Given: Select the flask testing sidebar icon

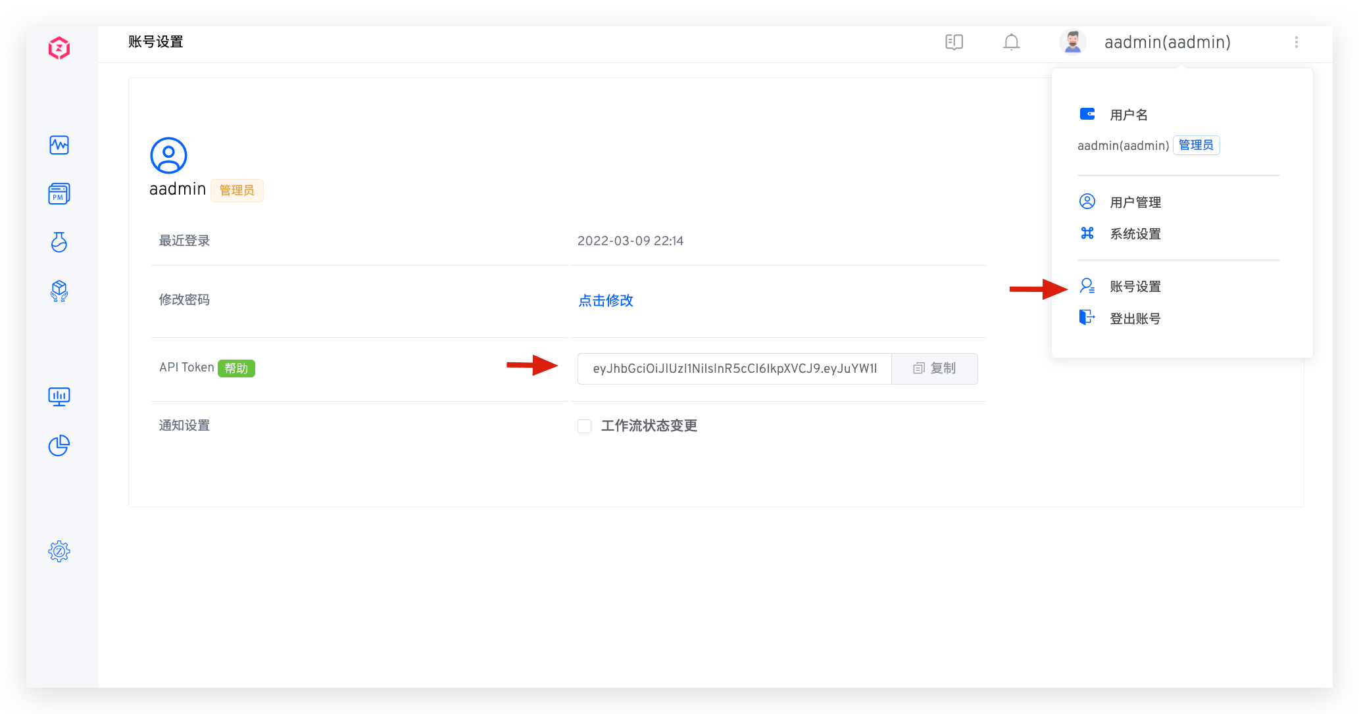Looking at the screenshot, I should 59,242.
